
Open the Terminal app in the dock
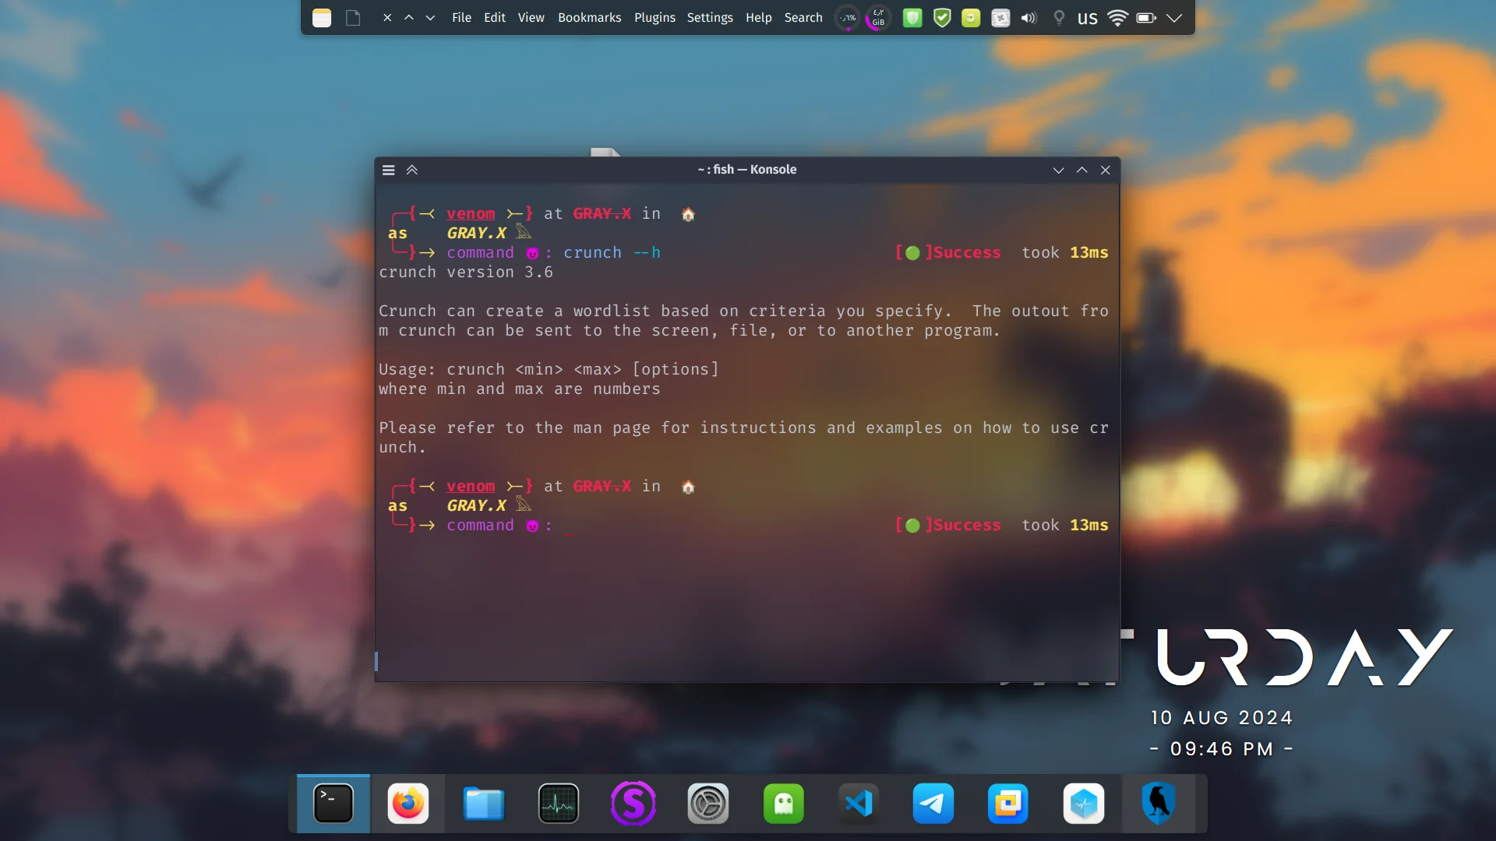(x=333, y=804)
